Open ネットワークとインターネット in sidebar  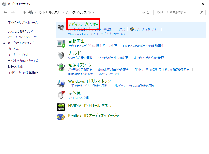click(24, 37)
